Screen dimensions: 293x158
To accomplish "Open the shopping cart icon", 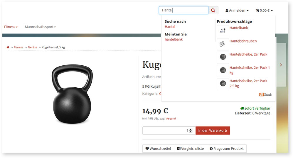I will click(x=257, y=11).
